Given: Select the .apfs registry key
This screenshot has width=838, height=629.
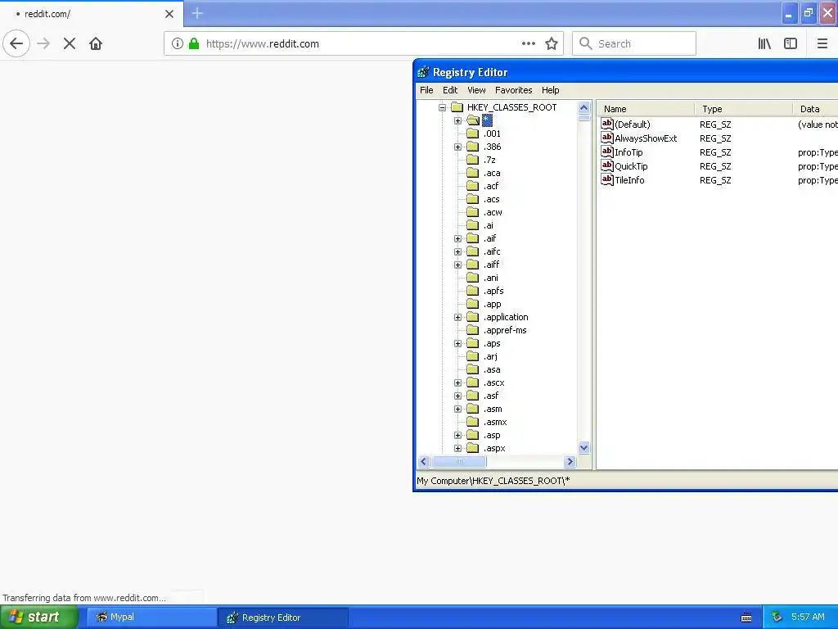Looking at the screenshot, I should [493, 291].
